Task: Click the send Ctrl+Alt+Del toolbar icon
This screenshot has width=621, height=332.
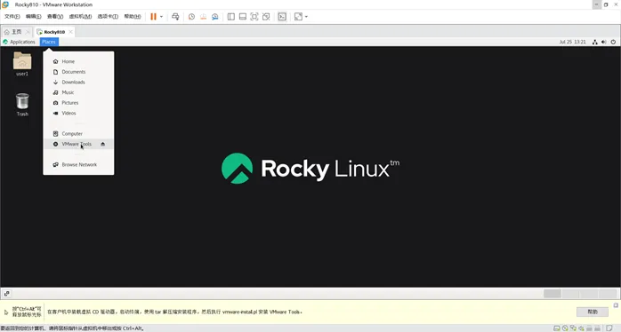Action: (x=175, y=17)
